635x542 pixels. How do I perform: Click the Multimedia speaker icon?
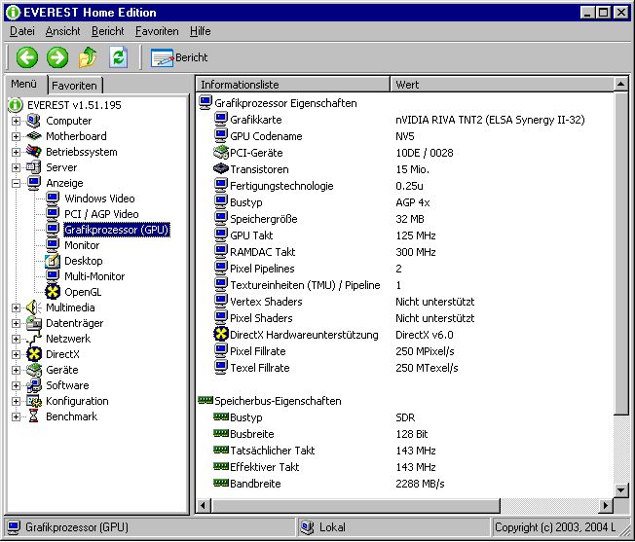click(x=34, y=307)
